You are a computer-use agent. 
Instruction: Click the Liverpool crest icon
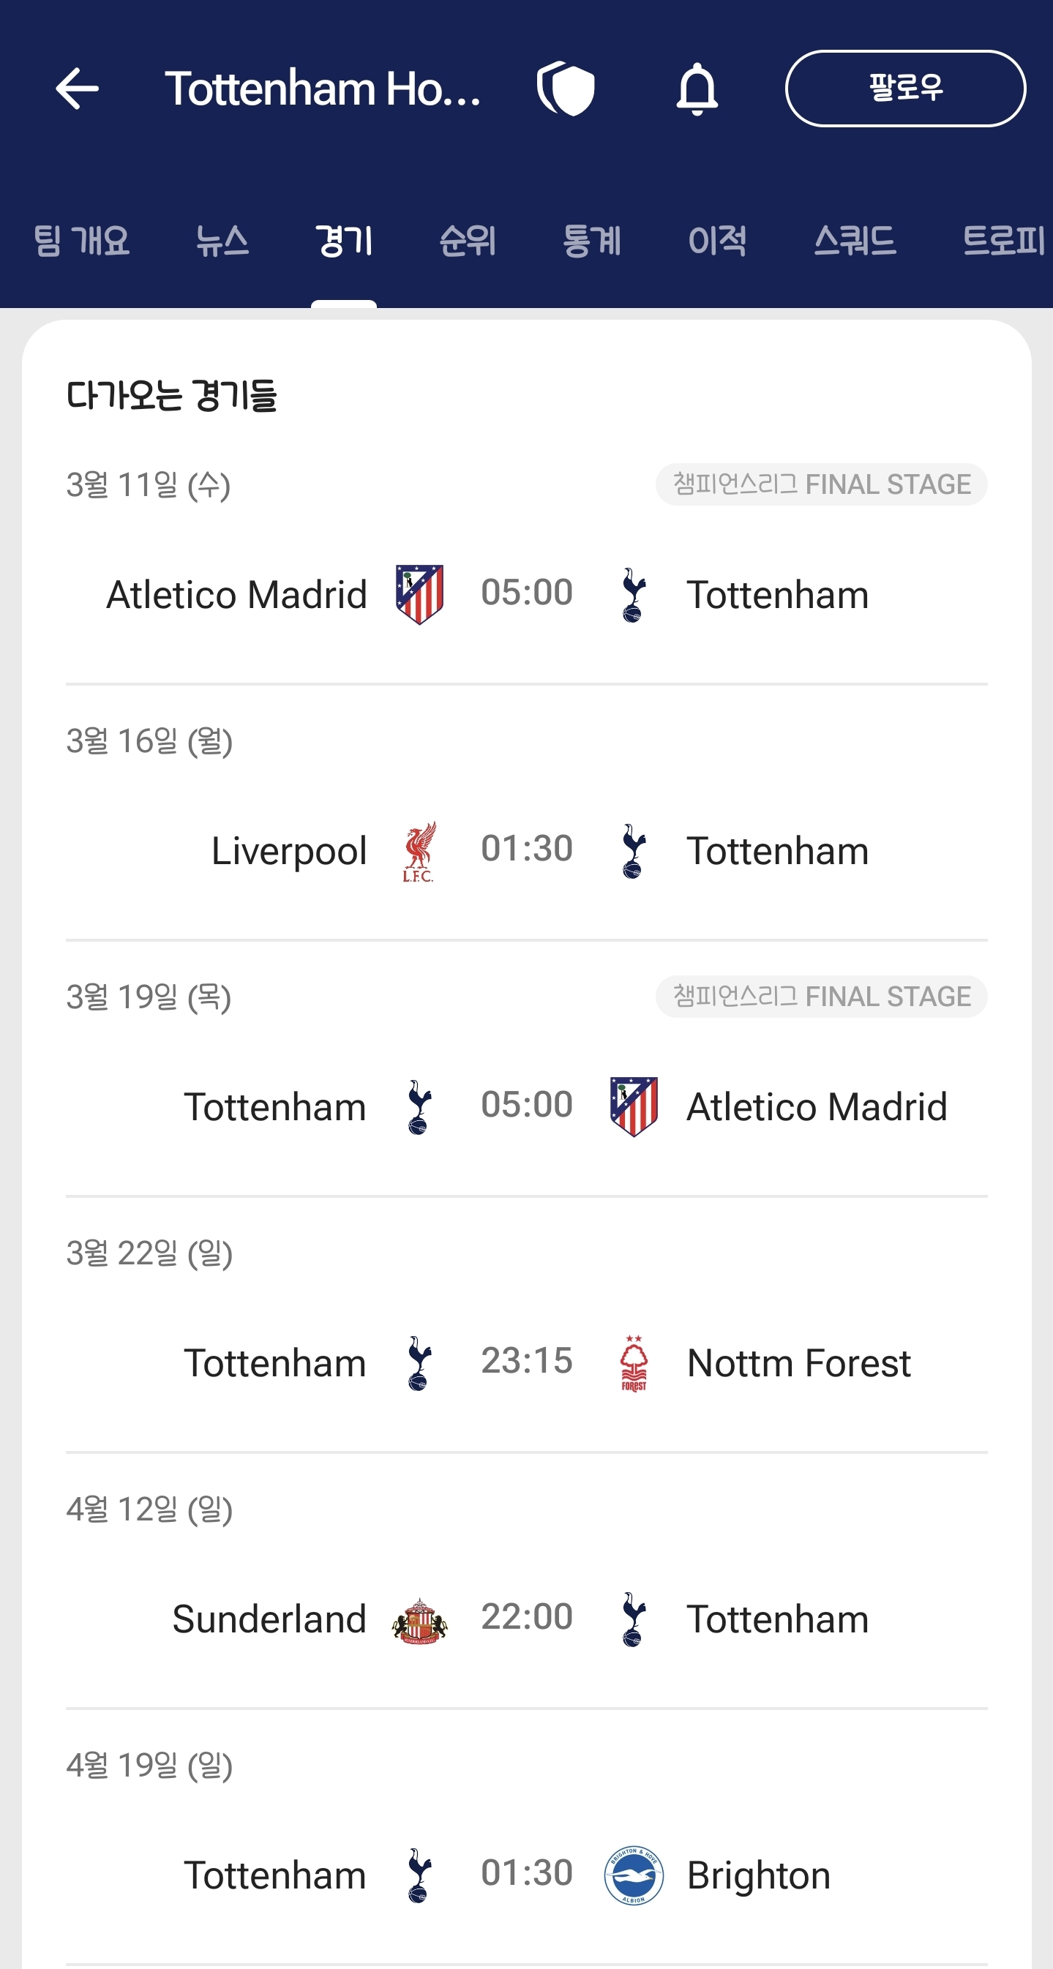click(419, 852)
